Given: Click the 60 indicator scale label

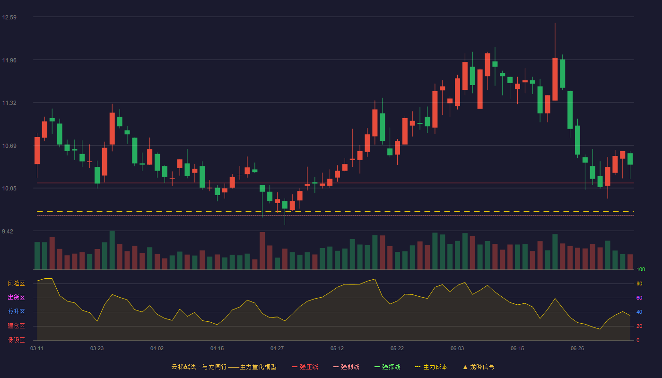Looking at the screenshot, I should point(639,298).
